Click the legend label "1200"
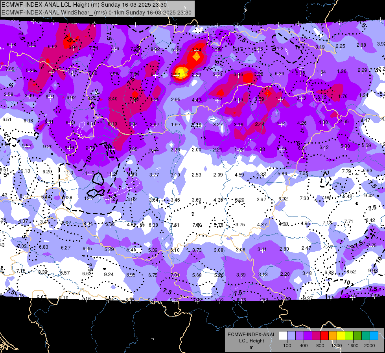Image resolution: width=385 pixels, height=353 pixels. pyautogui.click(x=336, y=346)
